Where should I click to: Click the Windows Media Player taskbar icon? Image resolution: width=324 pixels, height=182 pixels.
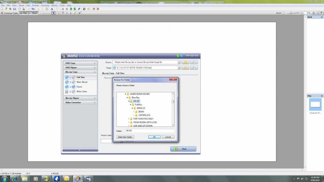tap(36, 179)
